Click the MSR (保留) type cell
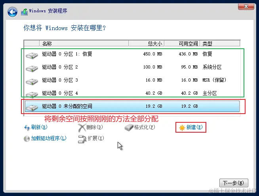 click(x=214, y=80)
